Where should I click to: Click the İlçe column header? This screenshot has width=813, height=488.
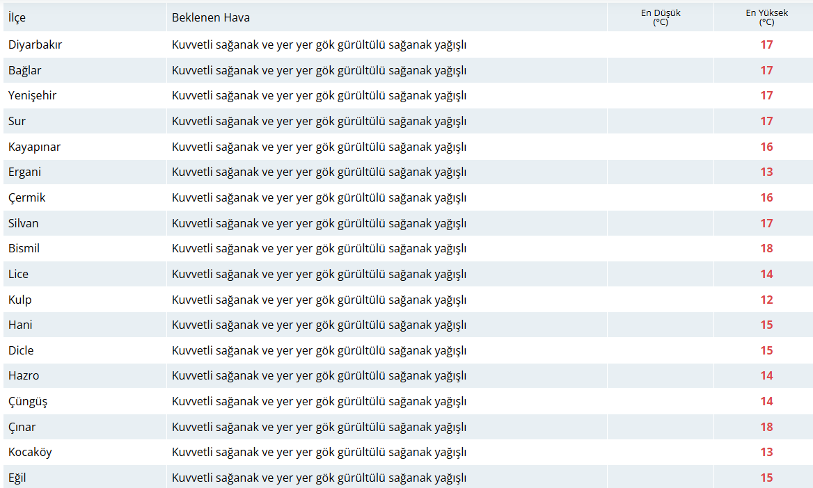tap(17, 17)
